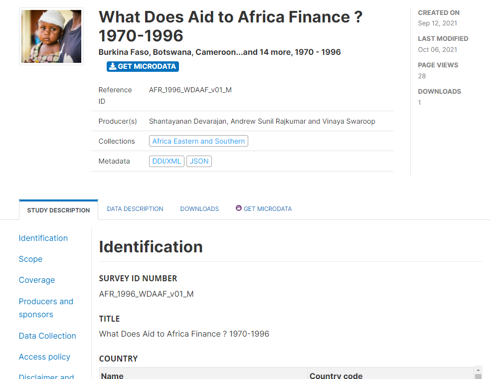Download the JSON metadata
Image resolution: width=490 pixels, height=379 pixels.
tap(199, 162)
